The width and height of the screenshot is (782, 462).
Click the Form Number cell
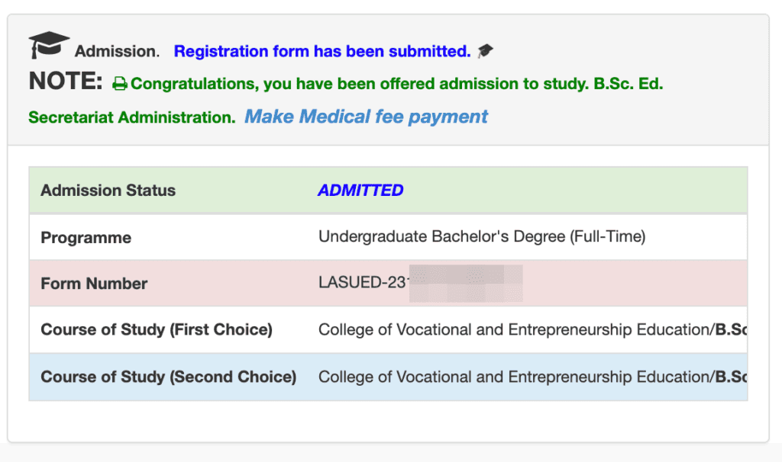click(93, 283)
